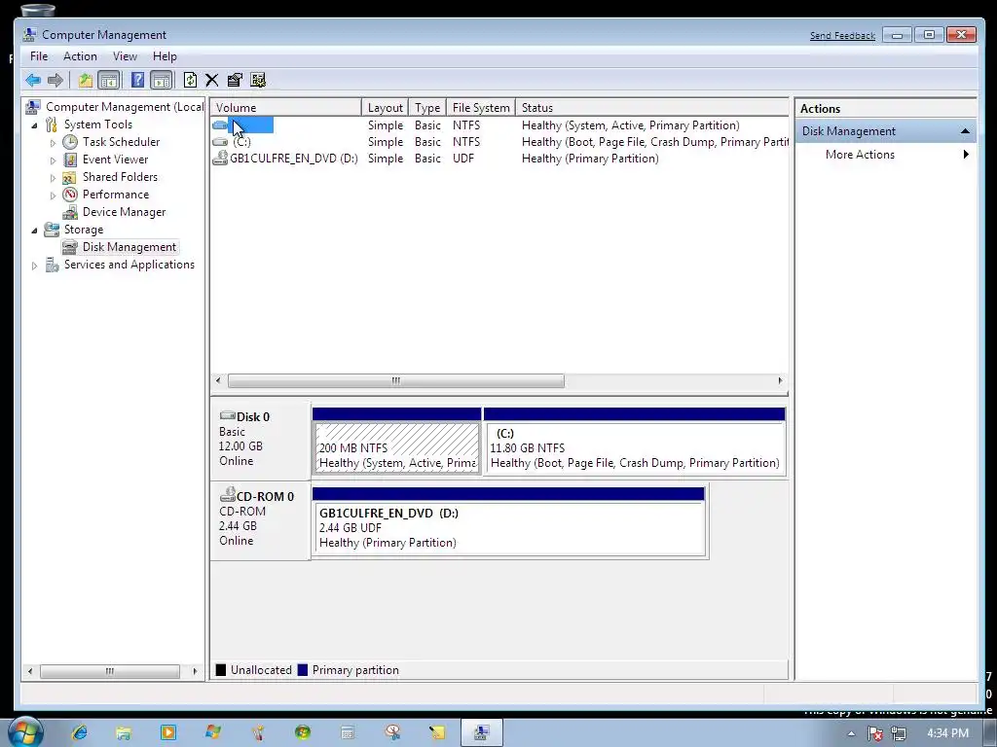This screenshot has height=747, width=997.
Task: Expand the Shared Folders node
Action: coord(53,178)
